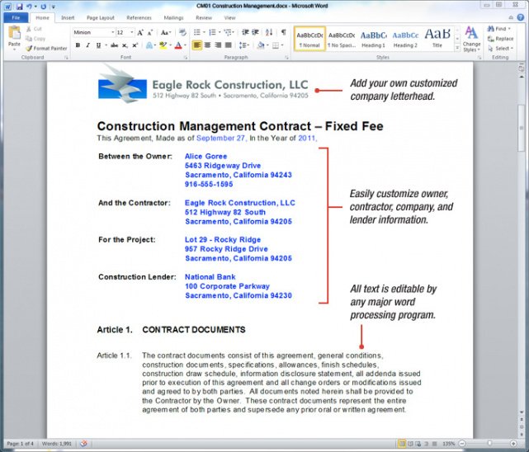The width and height of the screenshot is (529, 452).
Task: Toggle Show/Hide paragraph marks
Action: (x=283, y=32)
